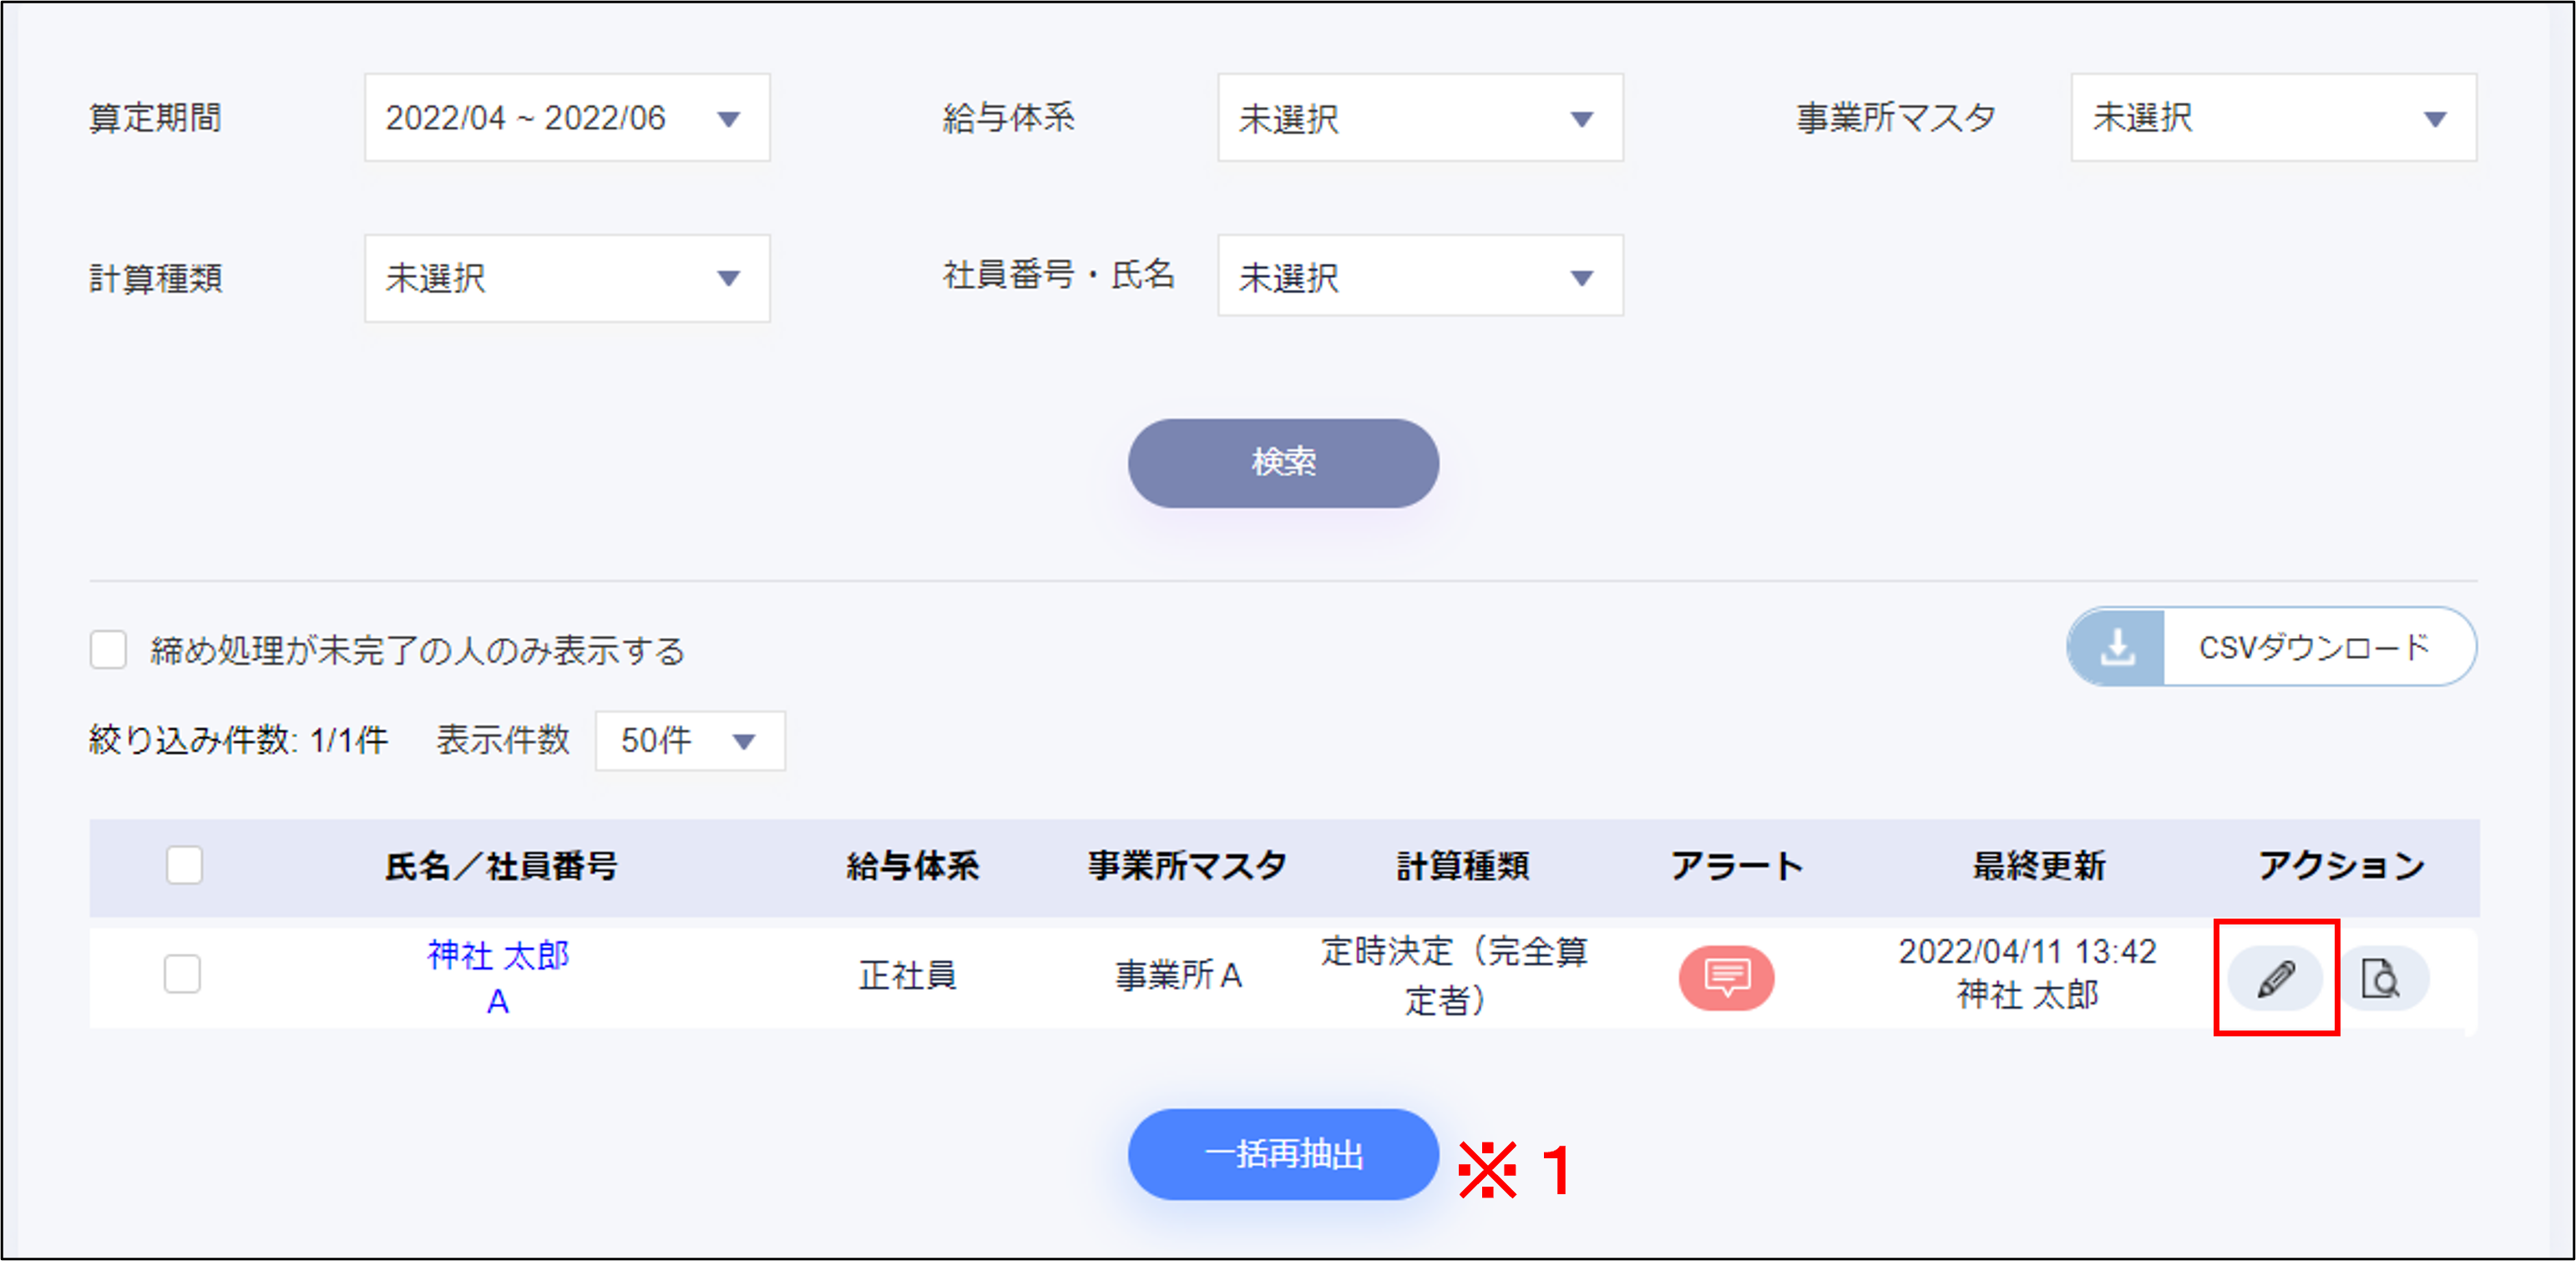The height and width of the screenshot is (1261, 2576).
Task: Click the 氏名/社員番号 column header
Action: (x=501, y=866)
